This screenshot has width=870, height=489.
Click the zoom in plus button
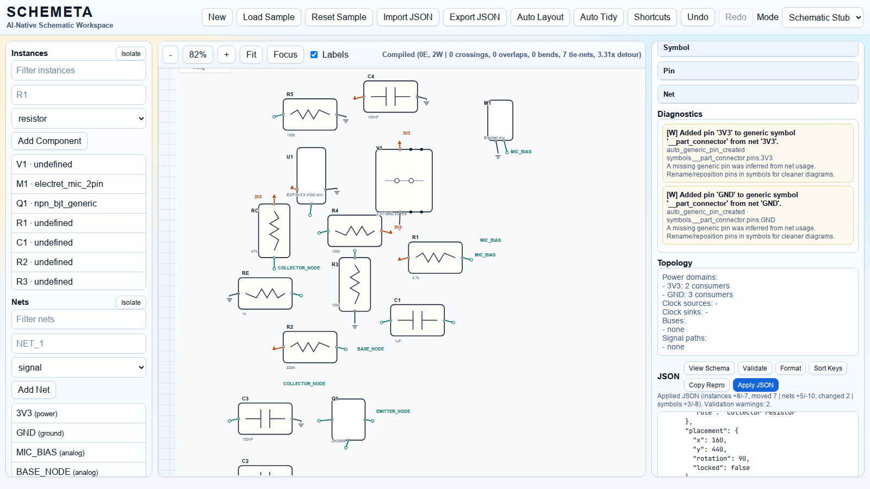226,55
